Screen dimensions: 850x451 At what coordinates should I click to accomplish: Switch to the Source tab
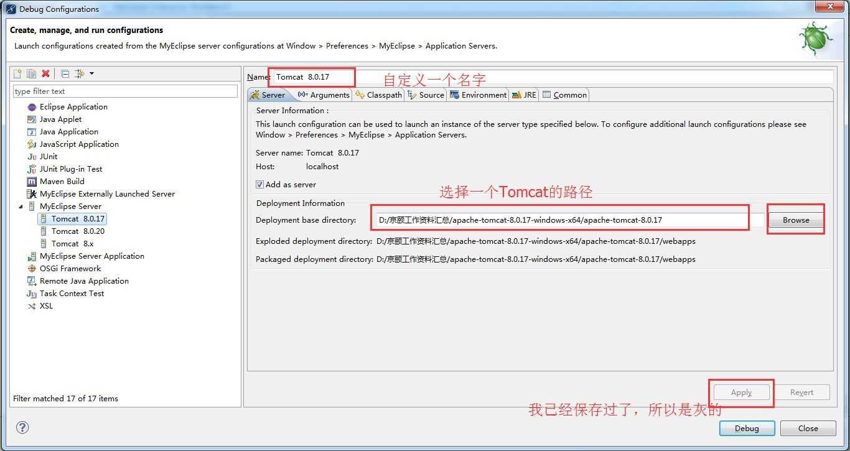tap(426, 95)
